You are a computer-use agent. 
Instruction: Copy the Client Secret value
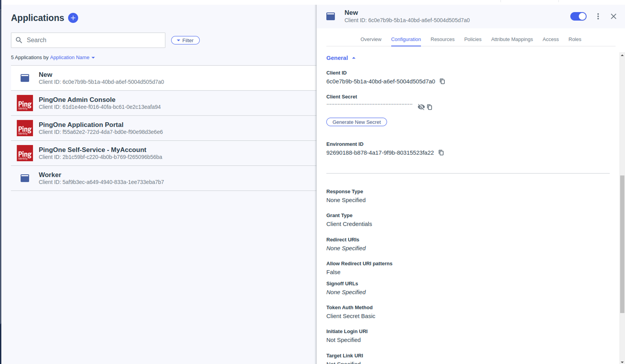[430, 107]
